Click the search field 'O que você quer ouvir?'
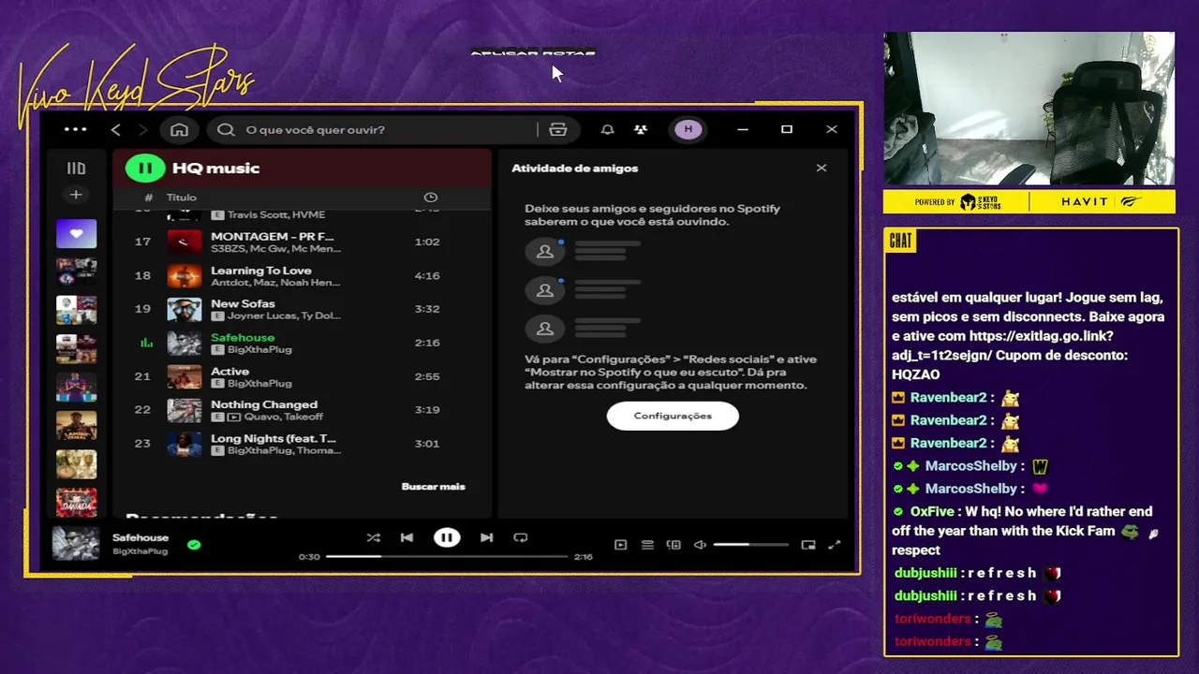 [x=375, y=129]
